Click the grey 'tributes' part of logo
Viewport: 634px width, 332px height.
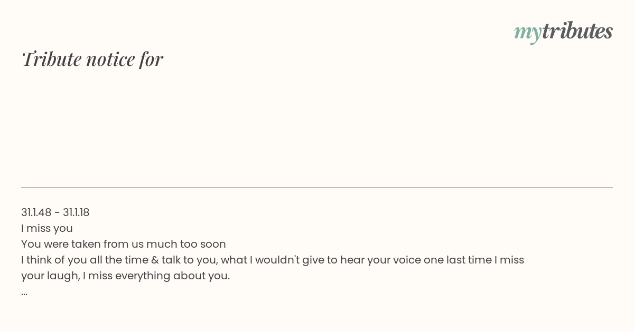(x=577, y=31)
